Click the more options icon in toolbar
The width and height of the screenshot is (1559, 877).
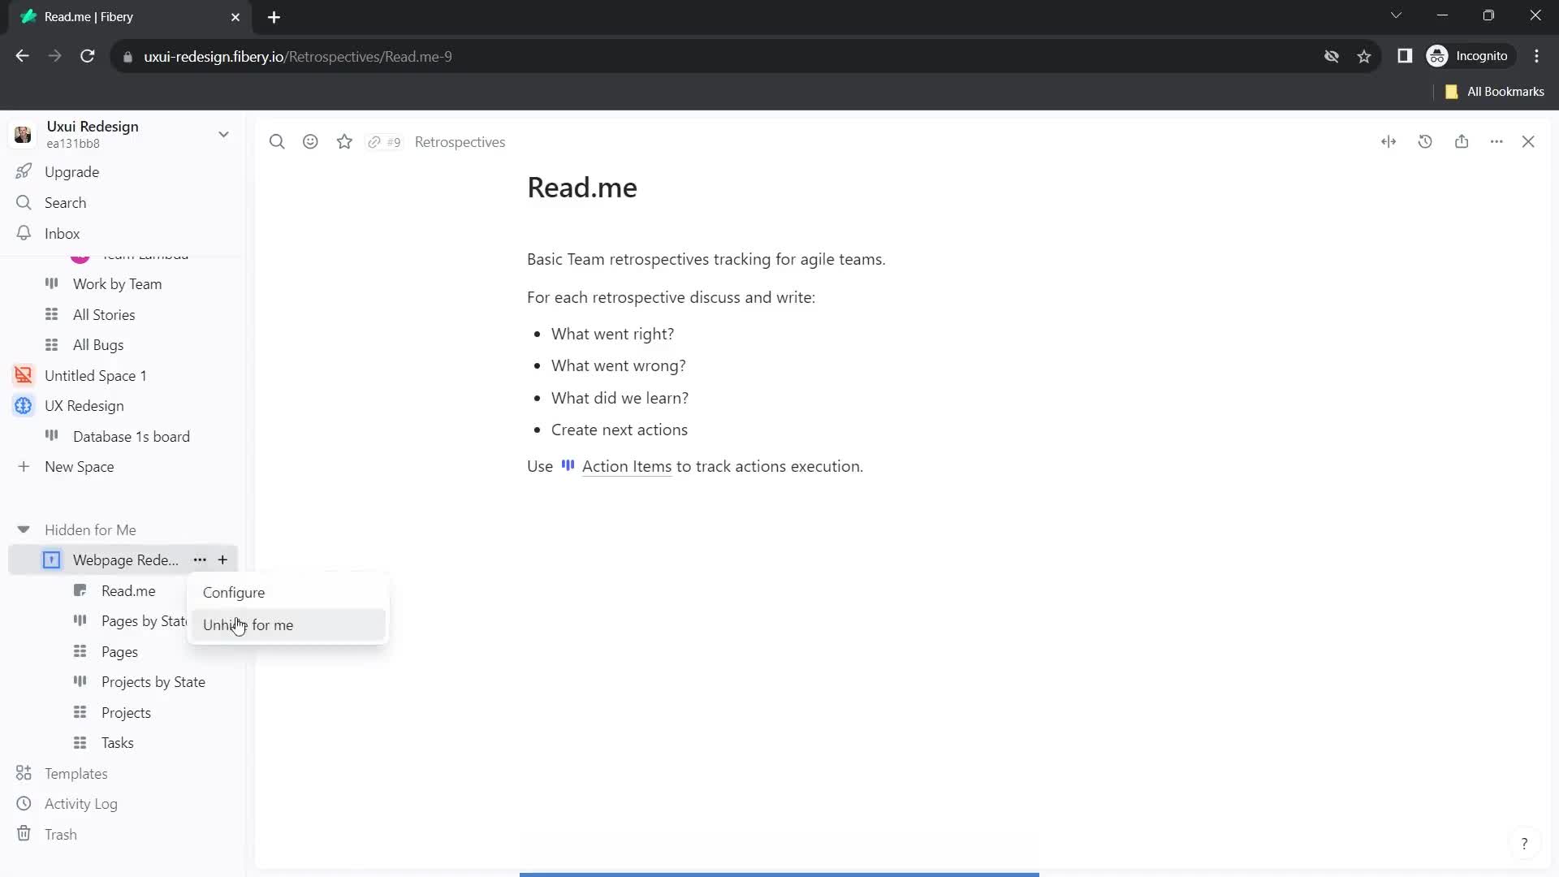pos(1497,140)
